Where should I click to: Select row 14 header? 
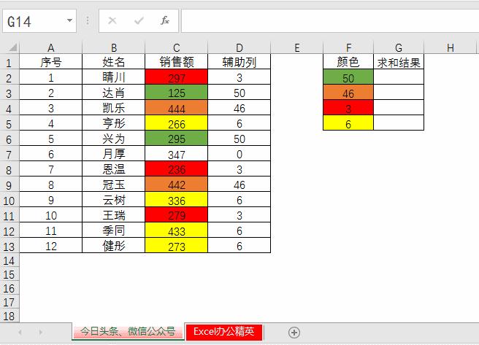9,261
